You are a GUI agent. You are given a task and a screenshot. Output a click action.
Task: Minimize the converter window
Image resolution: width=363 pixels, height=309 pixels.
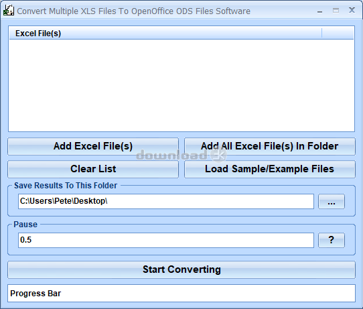(x=319, y=11)
